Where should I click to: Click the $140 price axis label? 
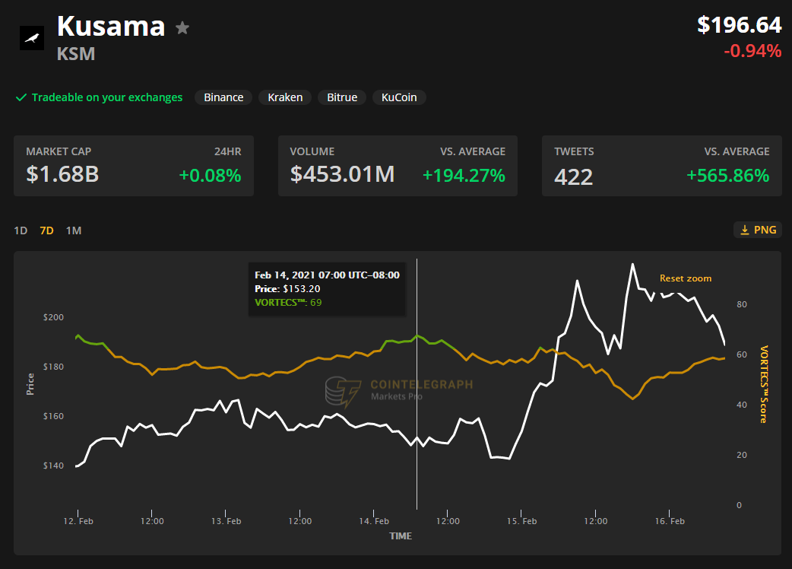pyautogui.click(x=53, y=466)
